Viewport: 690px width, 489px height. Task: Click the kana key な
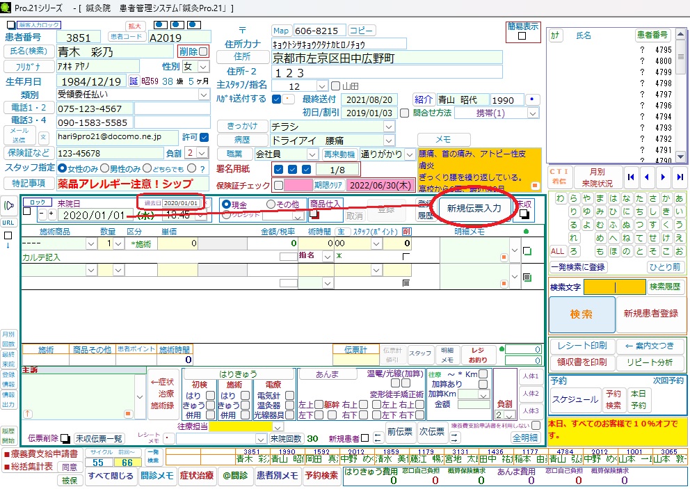627,198
